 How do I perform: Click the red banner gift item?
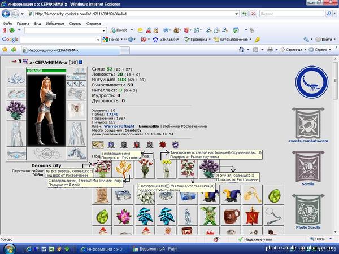pos(253,216)
